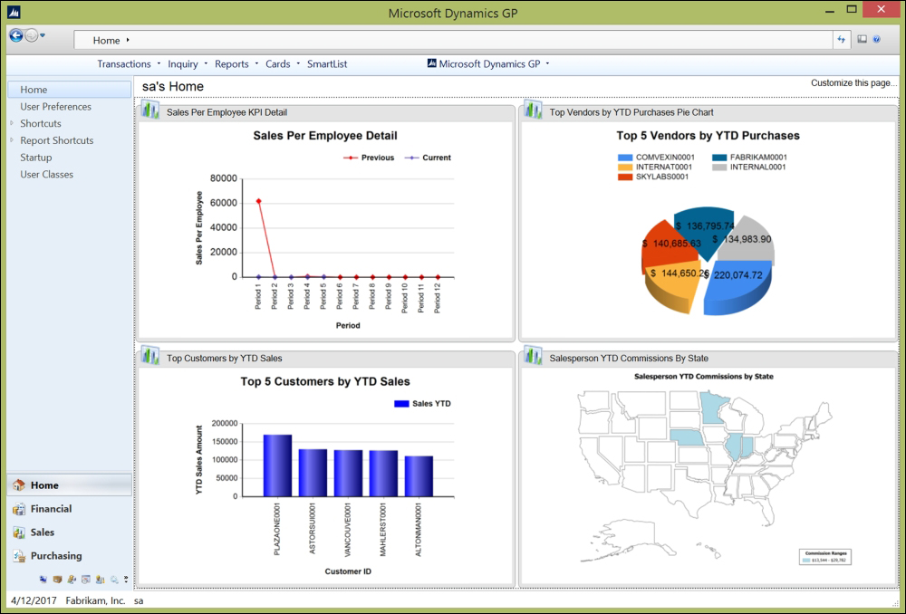
Task: Click the SKYLABS0001 legend color swatch
Action: (625, 177)
